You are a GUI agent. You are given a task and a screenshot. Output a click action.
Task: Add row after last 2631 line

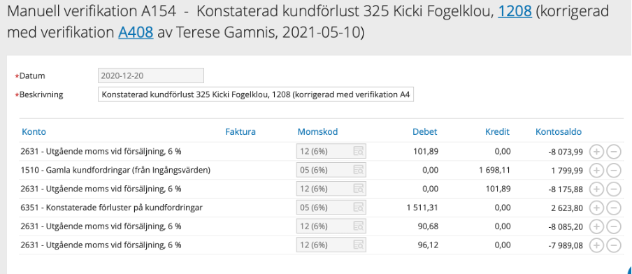tap(596, 245)
